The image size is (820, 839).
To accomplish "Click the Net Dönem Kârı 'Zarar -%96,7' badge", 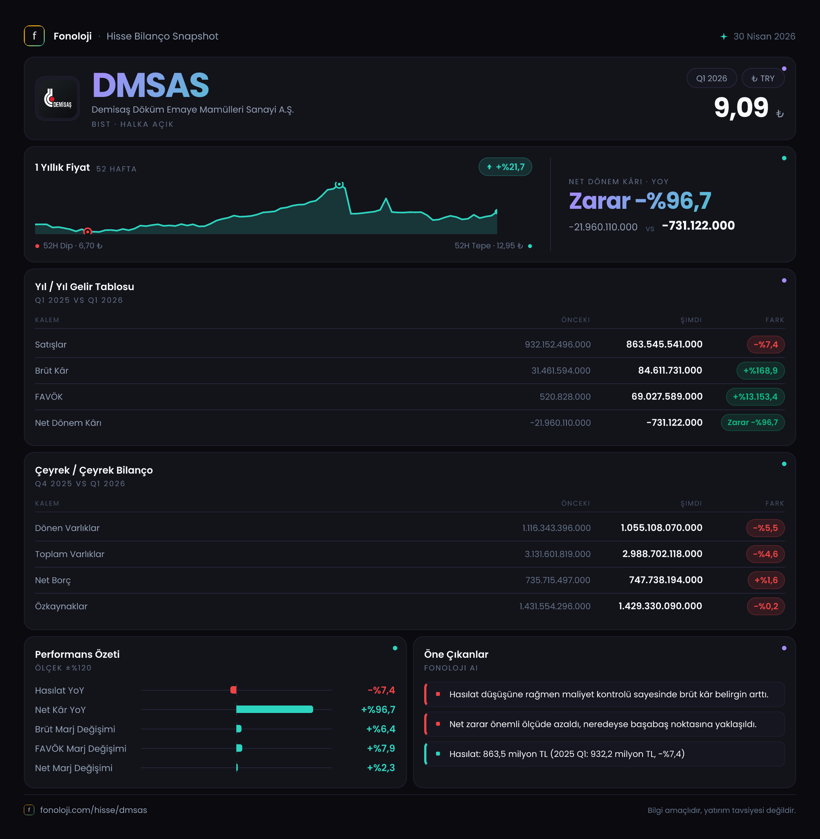I will coord(753,422).
